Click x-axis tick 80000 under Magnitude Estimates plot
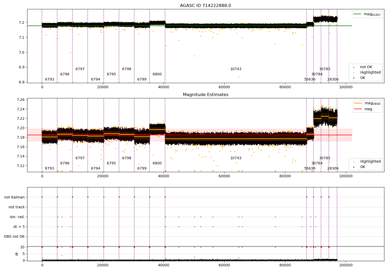Image resolution: width=388 pixels, height=271 pixels. click(285, 176)
